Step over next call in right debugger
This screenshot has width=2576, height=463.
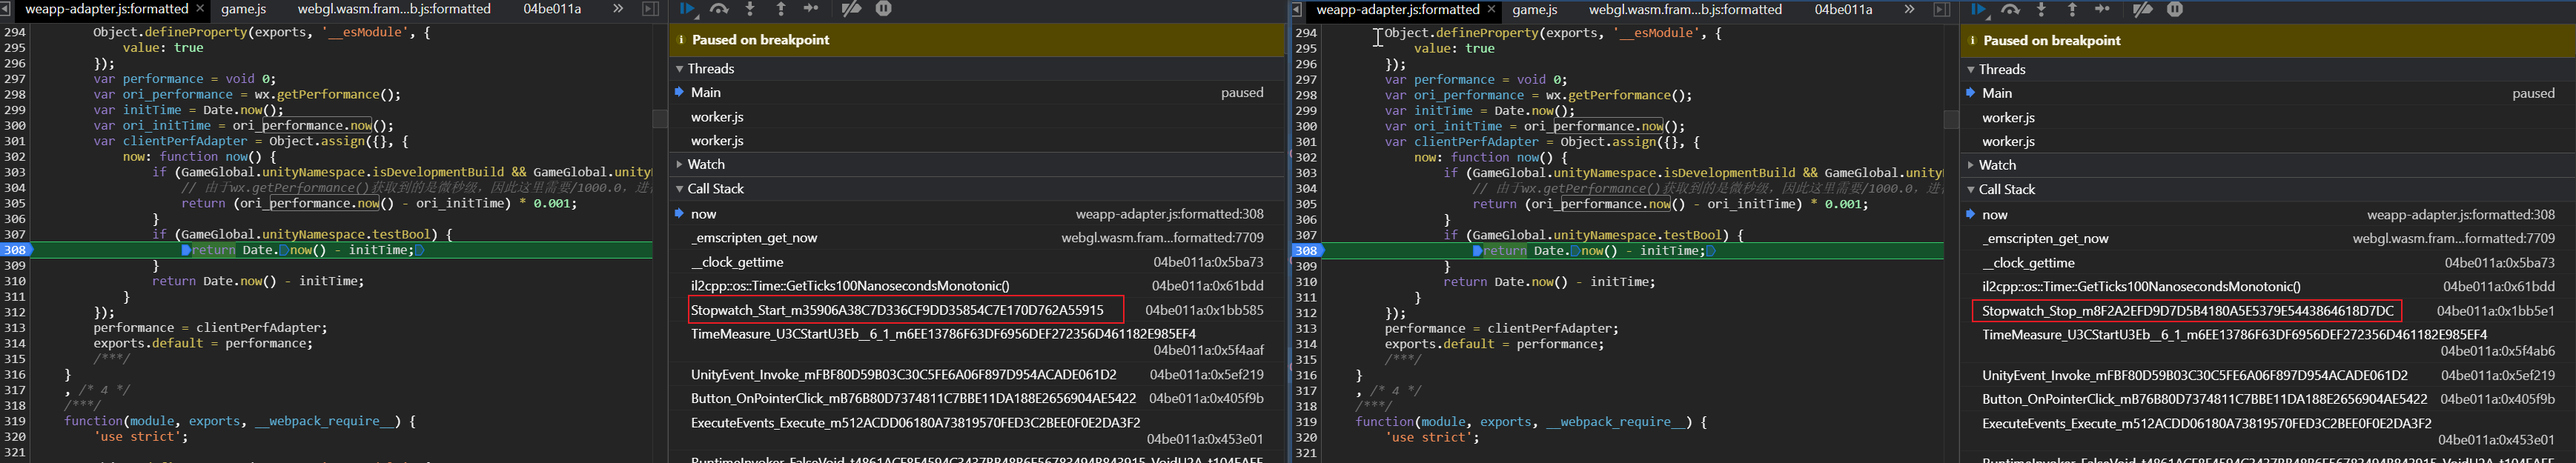pyautogui.click(x=2010, y=10)
